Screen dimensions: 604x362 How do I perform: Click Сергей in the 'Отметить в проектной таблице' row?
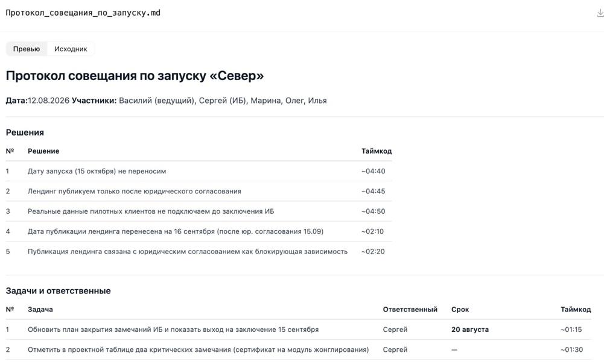395,350
